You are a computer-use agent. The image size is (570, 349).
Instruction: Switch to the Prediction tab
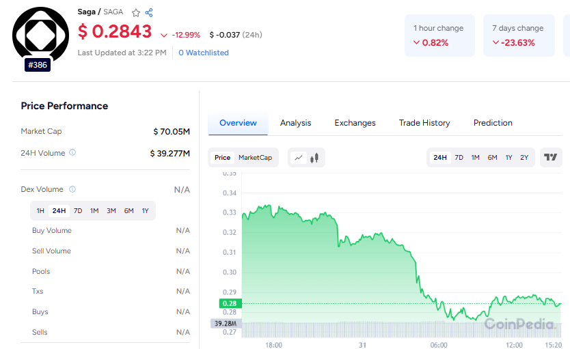click(493, 123)
